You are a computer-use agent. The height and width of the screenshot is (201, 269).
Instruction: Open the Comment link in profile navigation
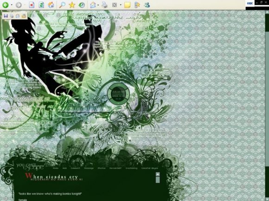coord(75,168)
